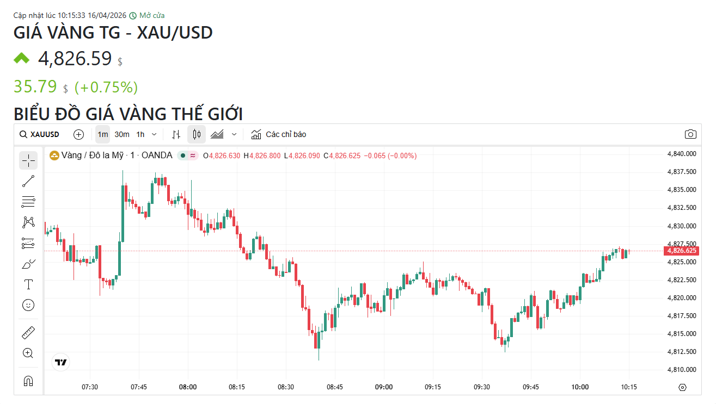Image resolution: width=716 pixels, height=404 pixels.
Task: Click the XAUUSD symbol search field
Action: (x=40, y=134)
